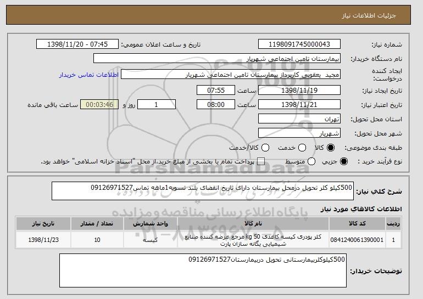Click the کد کالا column header

(x=357, y=224)
